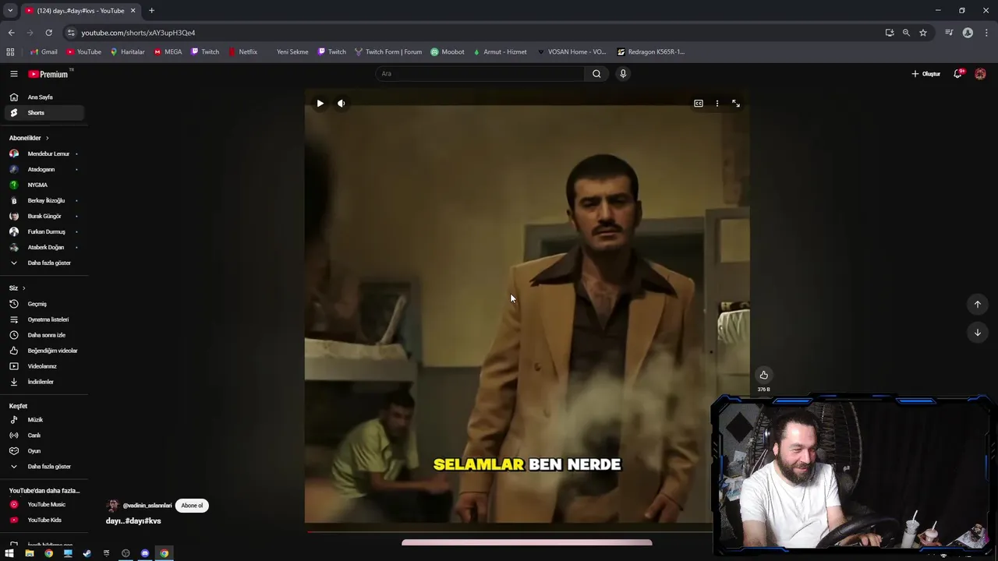Enter fullscreen mode on the Short
The height and width of the screenshot is (561, 998).
(736, 103)
